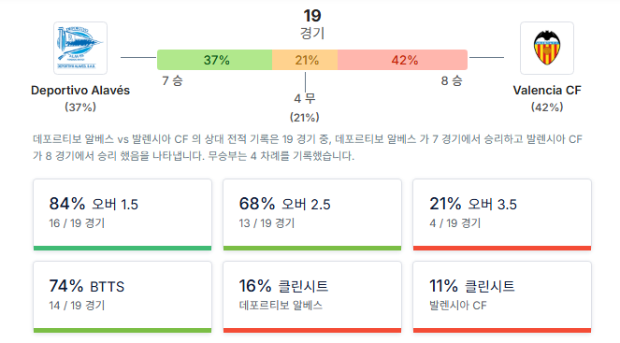The width and height of the screenshot is (620, 343).
Task: Open the Deportivo Alavés team name link
Action: coord(80,90)
